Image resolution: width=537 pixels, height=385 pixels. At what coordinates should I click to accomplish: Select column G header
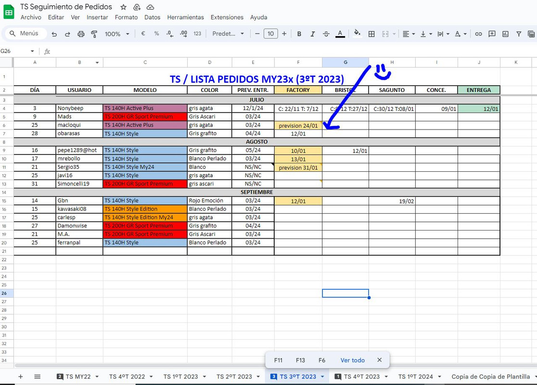(345, 63)
